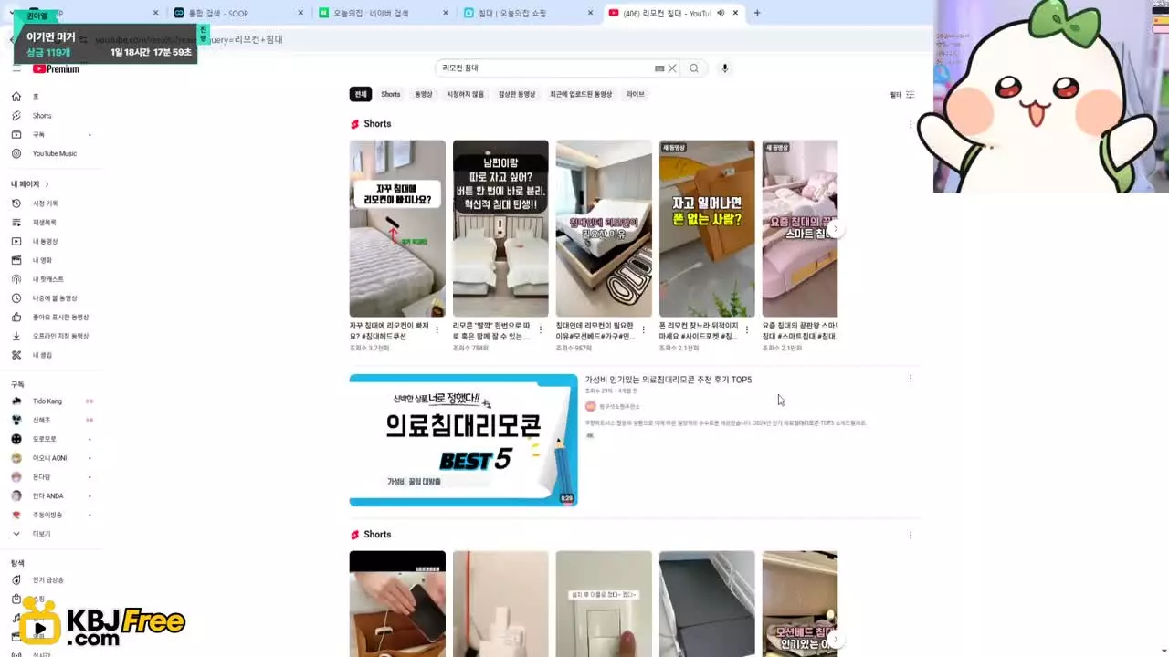This screenshot has height=657, width=1169.
Task: Open the 안다 ANDA subscription channel
Action: coord(48,496)
